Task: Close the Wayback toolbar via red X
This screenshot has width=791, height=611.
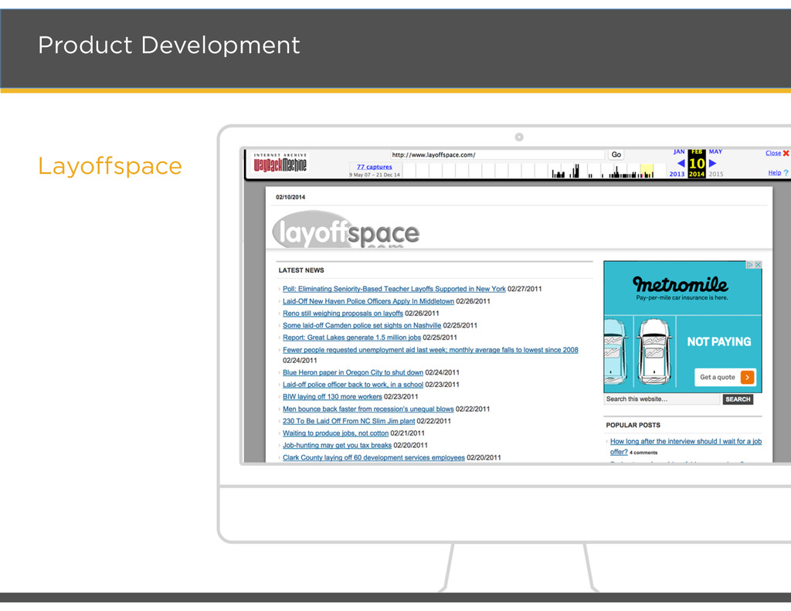Action: click(786, 154)
